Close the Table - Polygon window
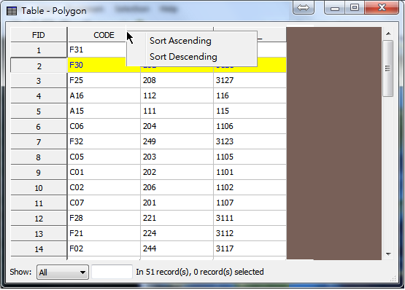Image resolution: width=405 pixels, height=290 pixels. (382, 7)
